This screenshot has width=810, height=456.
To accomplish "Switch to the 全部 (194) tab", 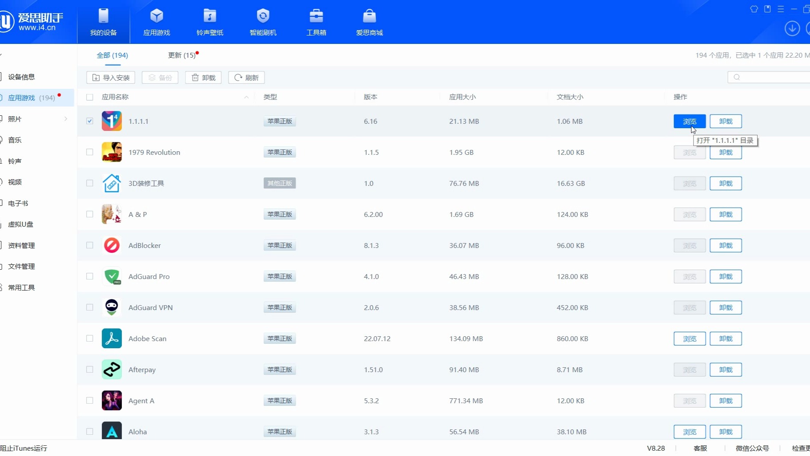I will point(113,55).
